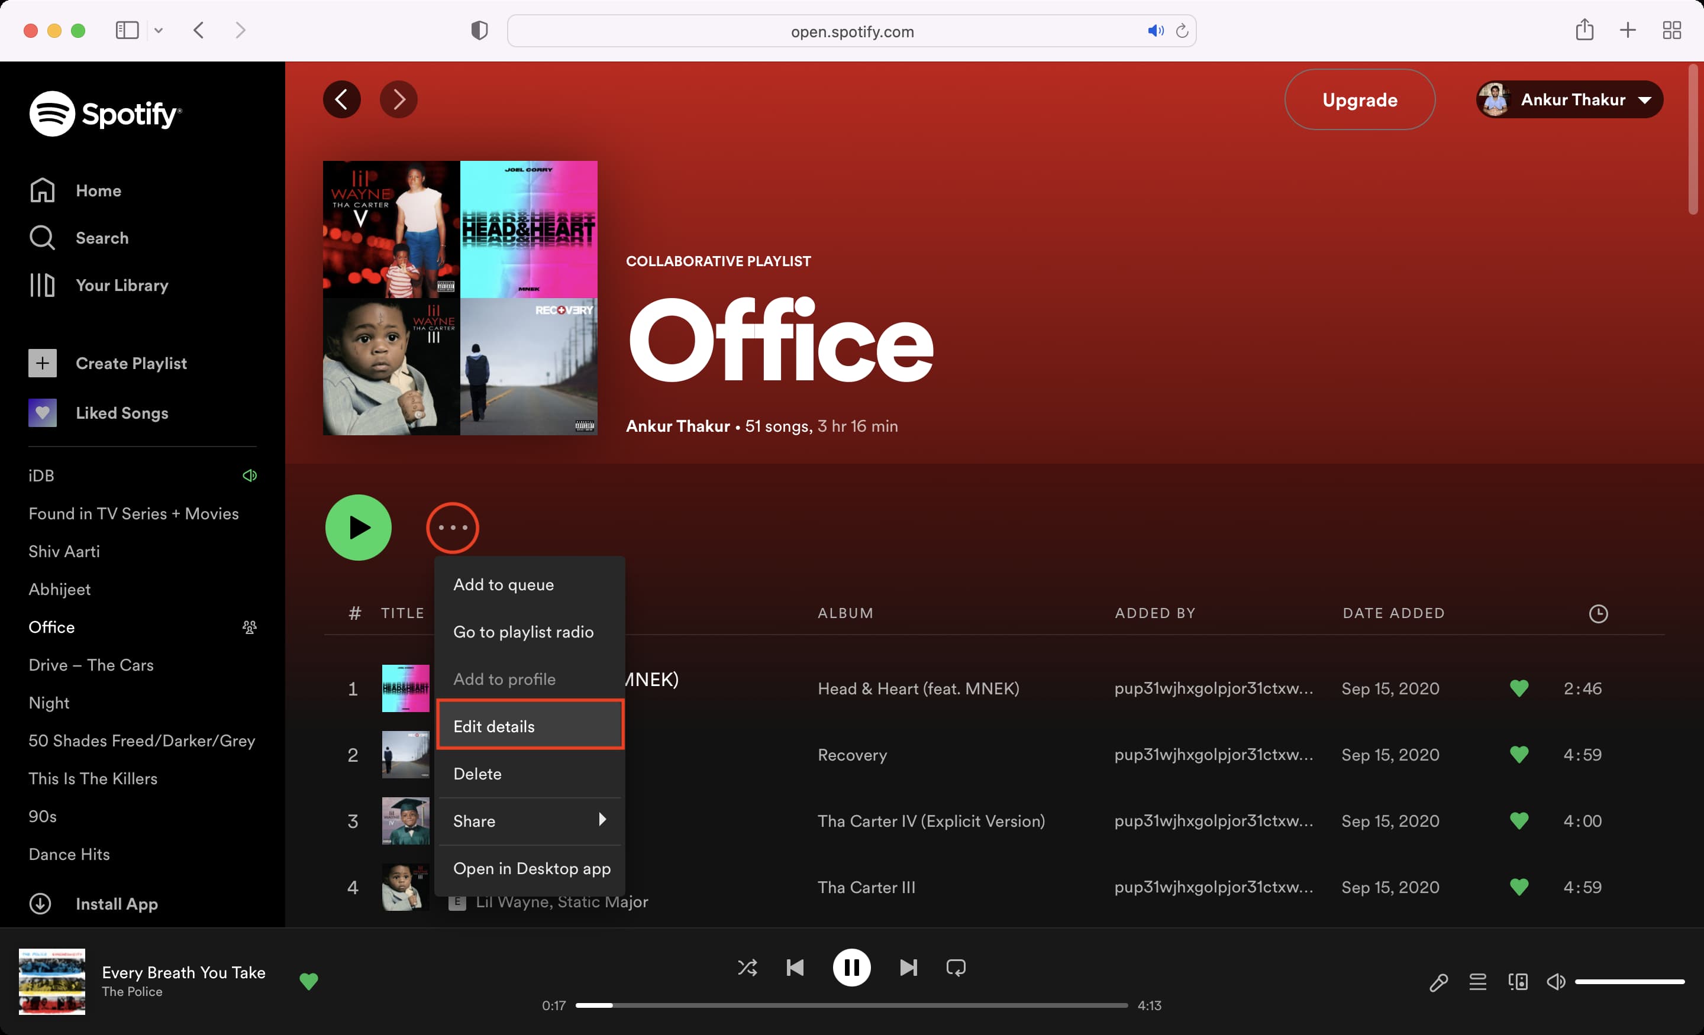Click Every Breath You Take album art
This screenshot has width=1704, height=1035.
[52, 981]
